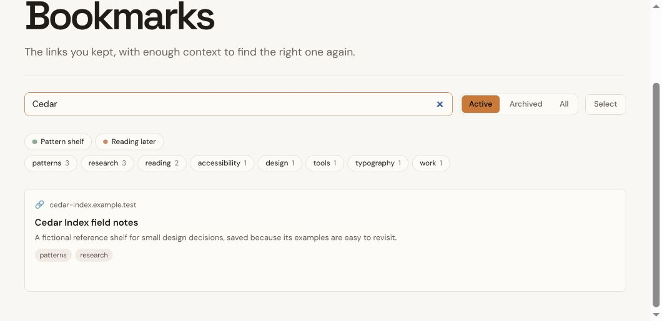Filter by Pattern shelf collection
This screenshot has height=321, width=662.
pyautogui.click(x=58, y=141)
